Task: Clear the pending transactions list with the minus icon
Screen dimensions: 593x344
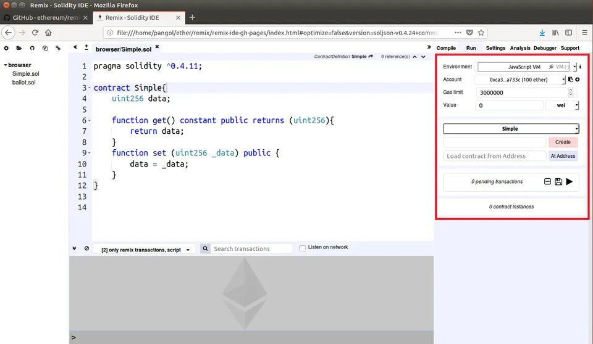Action: [547, 182]
